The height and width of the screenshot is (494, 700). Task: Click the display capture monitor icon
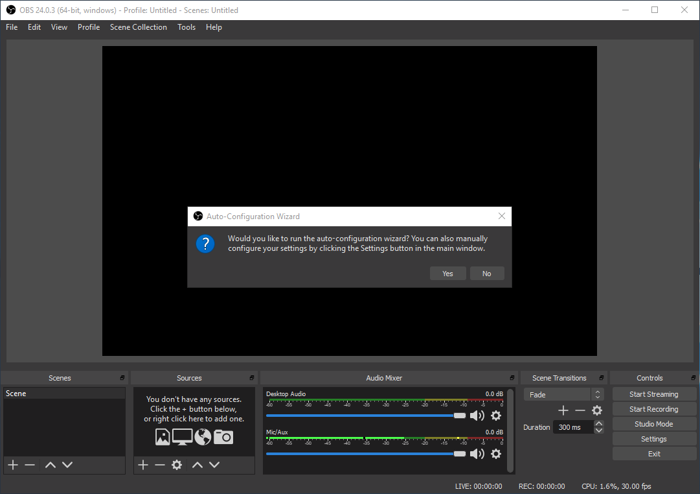182,437
